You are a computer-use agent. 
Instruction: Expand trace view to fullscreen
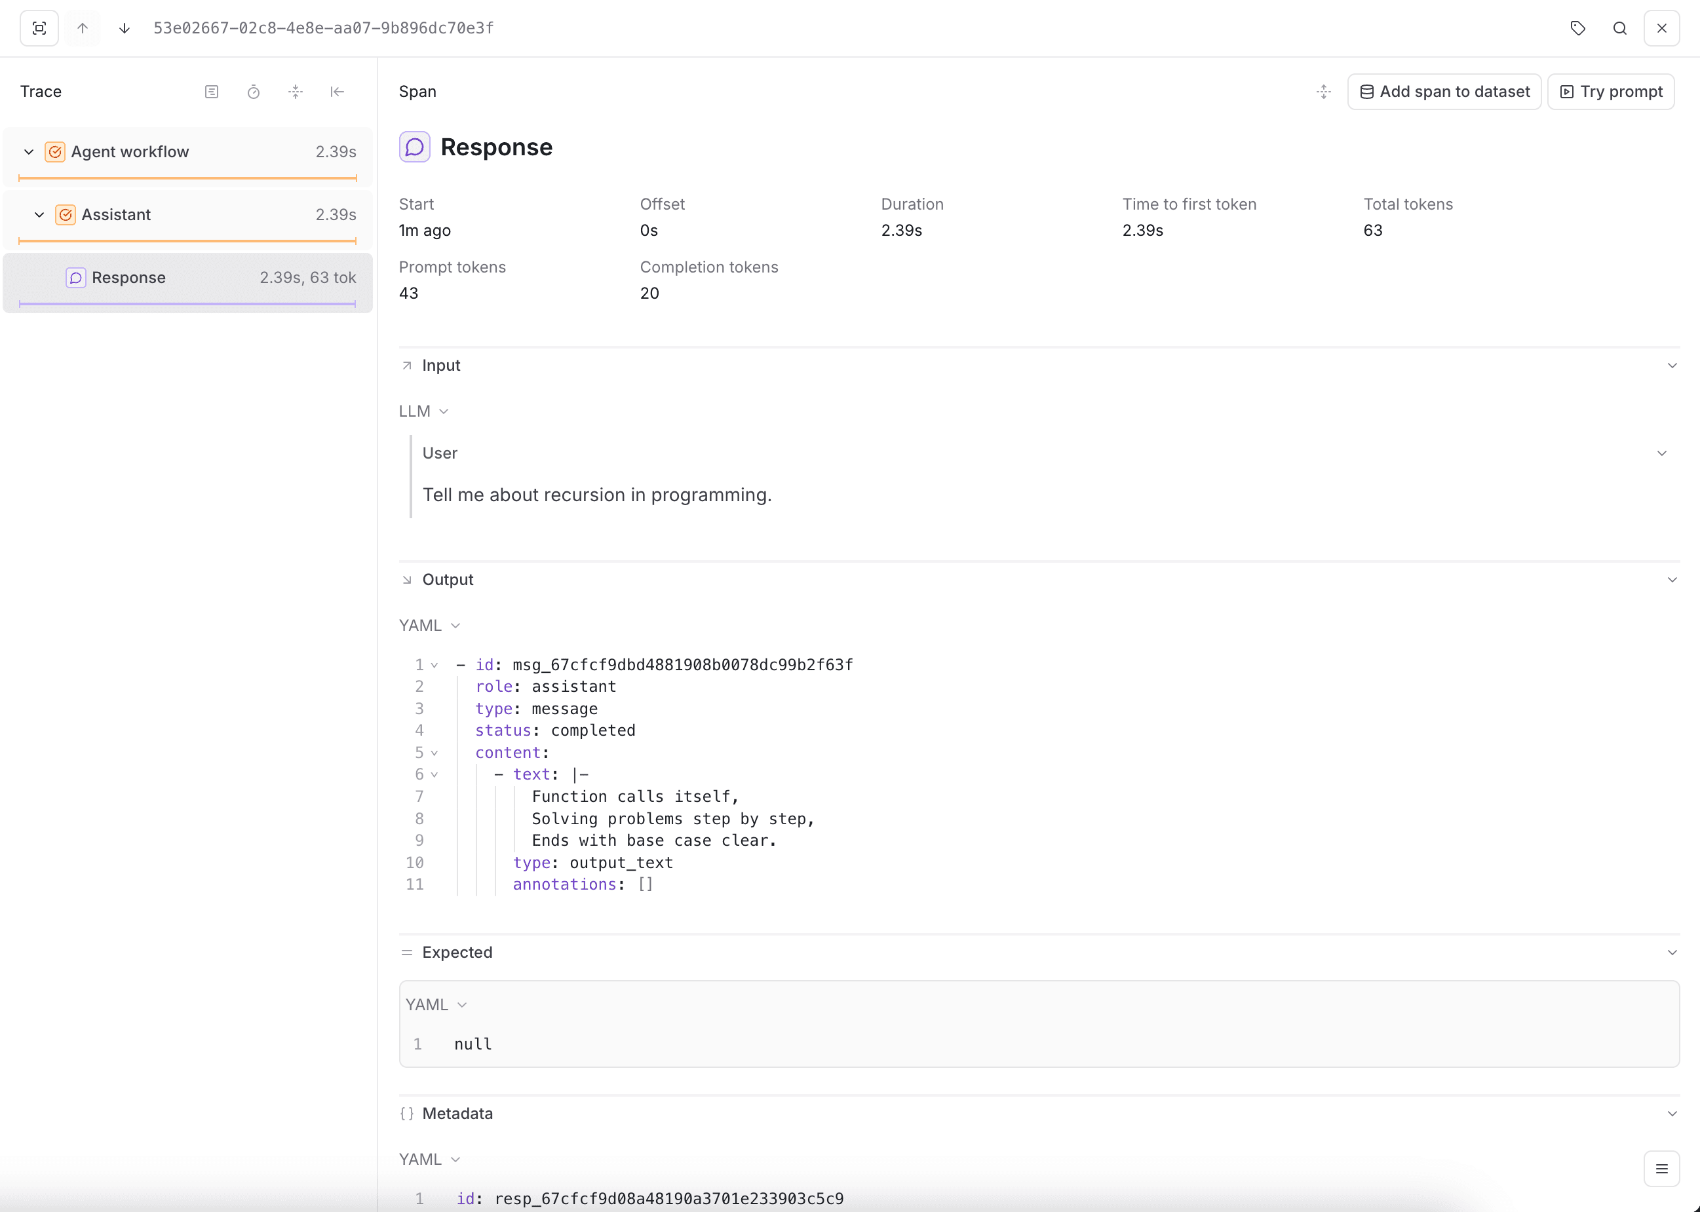(x=39, y=28)
